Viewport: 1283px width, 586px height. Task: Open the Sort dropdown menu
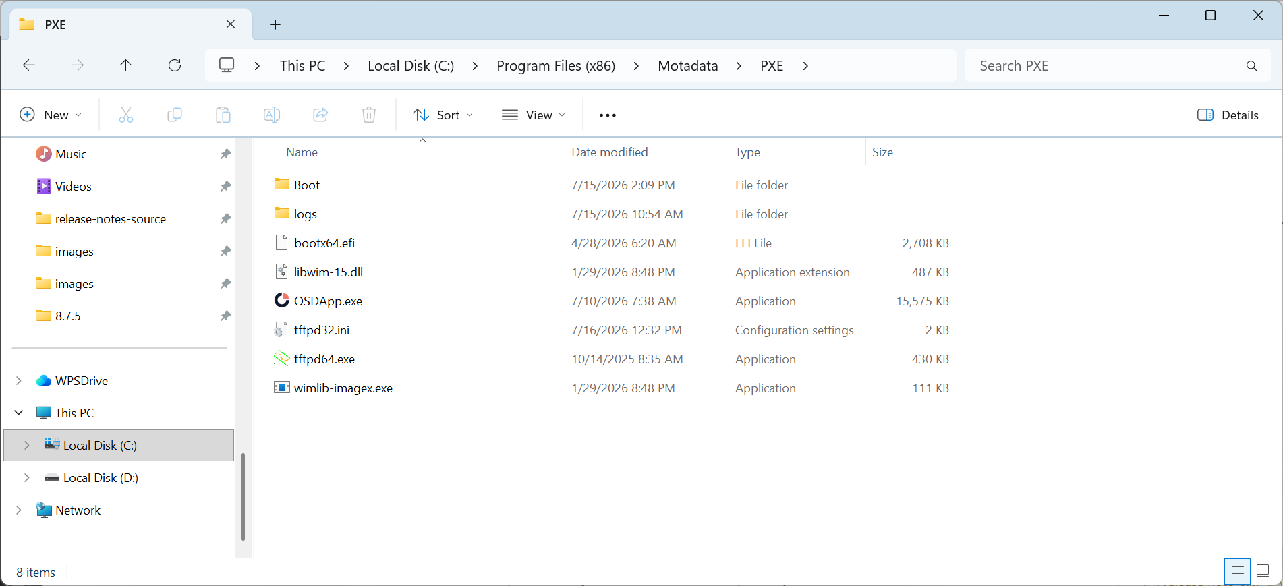(443, 115)
